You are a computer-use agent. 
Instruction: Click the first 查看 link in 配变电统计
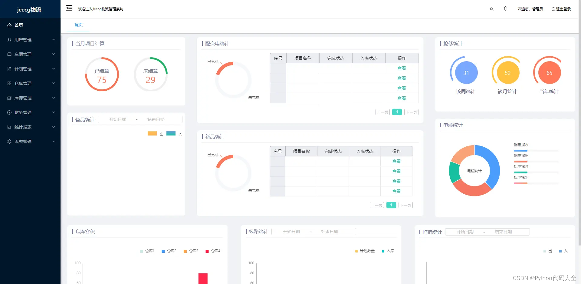tap(402, 68)
